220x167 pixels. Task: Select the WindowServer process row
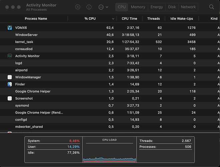click(110, 35)
